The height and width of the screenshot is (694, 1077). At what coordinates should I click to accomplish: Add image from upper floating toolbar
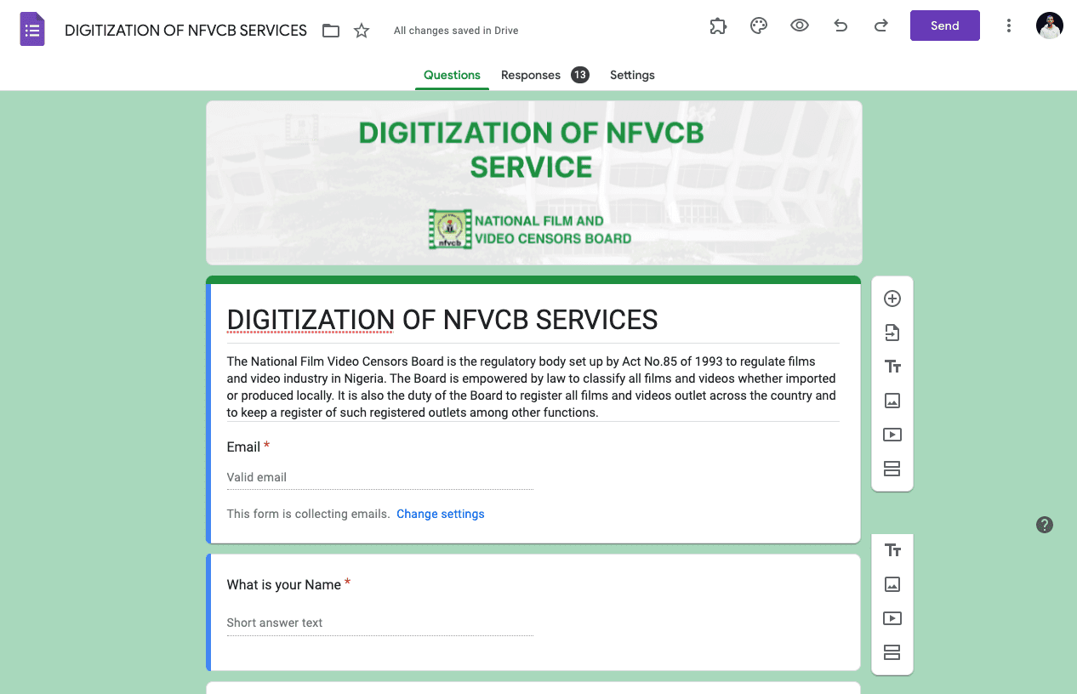(x=892, y=401)
